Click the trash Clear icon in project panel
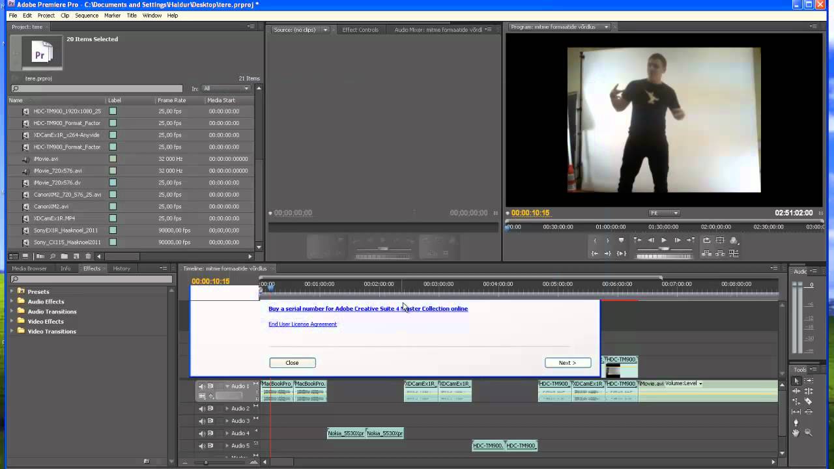The height and width of the screenshot is (469, 834). pyautogui.click(x=88, y=256)
